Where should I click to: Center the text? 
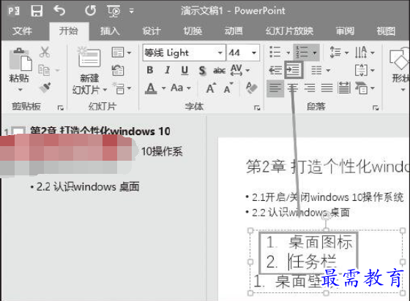[x=293, y=88]
